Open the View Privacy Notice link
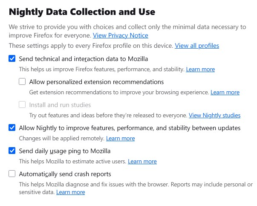257x206 pixels. click(120, 35)
